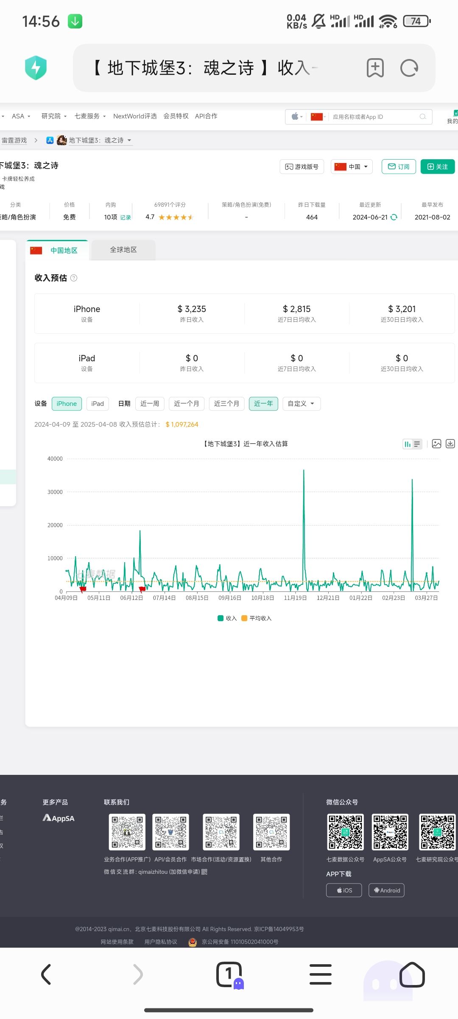Select iPhone device filter
458x1019 pixels.
[67, 403]
